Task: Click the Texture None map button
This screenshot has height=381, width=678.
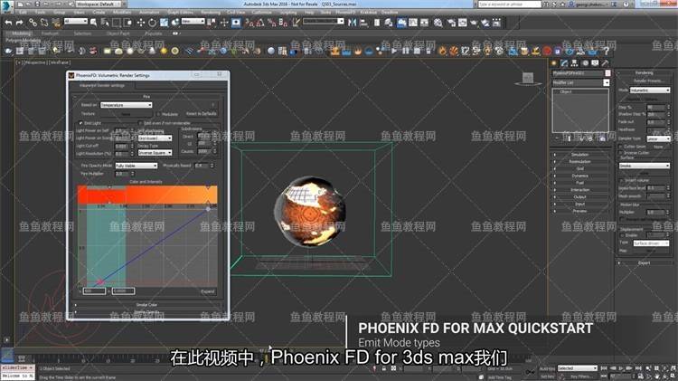Action: [x=126, y=114]
